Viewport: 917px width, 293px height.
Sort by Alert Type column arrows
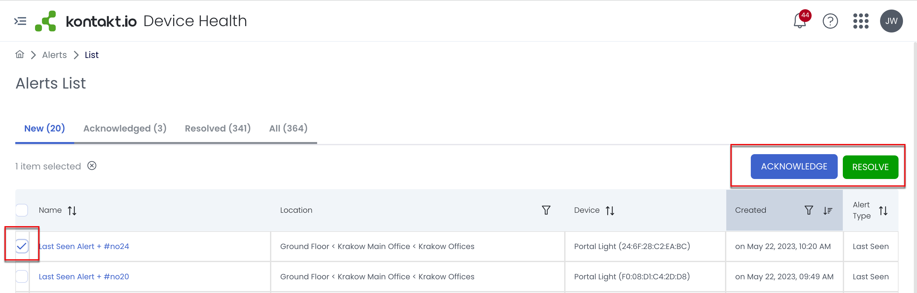coord(883,211)
